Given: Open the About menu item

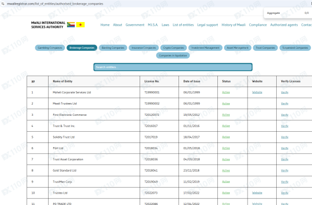Looking at the screenshot, I should coord(118,25).
